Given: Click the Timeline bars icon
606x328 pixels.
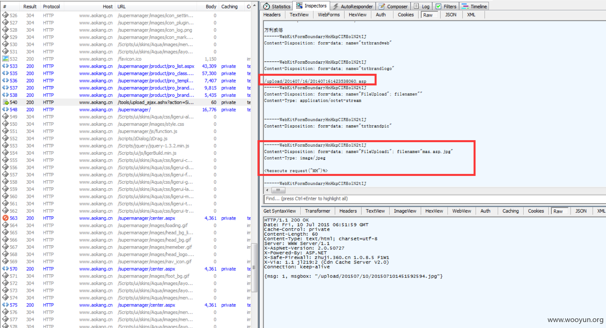Looking at the screenshot, I should (465, 6).
